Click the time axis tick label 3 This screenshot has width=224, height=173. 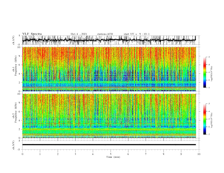(x=75, y=154)
